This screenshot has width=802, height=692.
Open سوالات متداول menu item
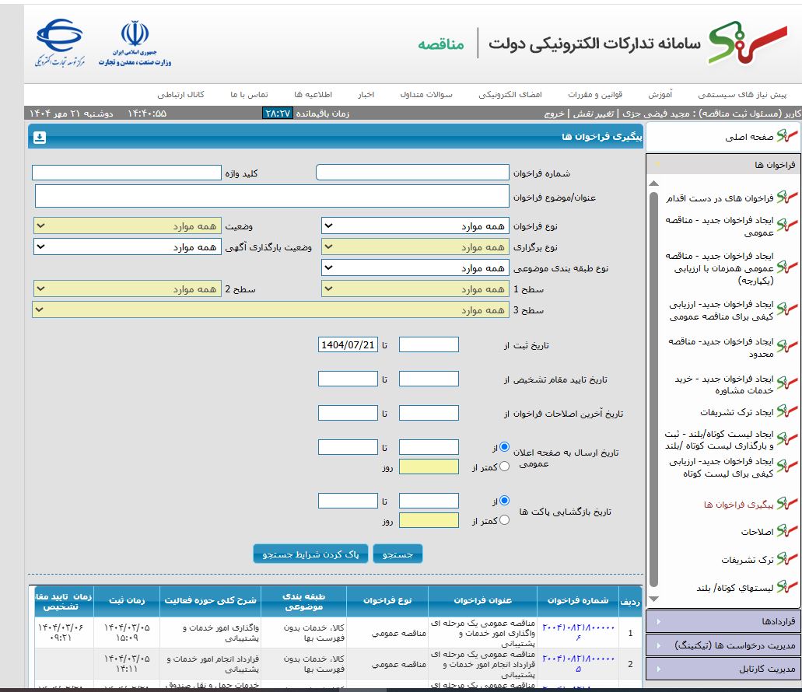(426, 94)
